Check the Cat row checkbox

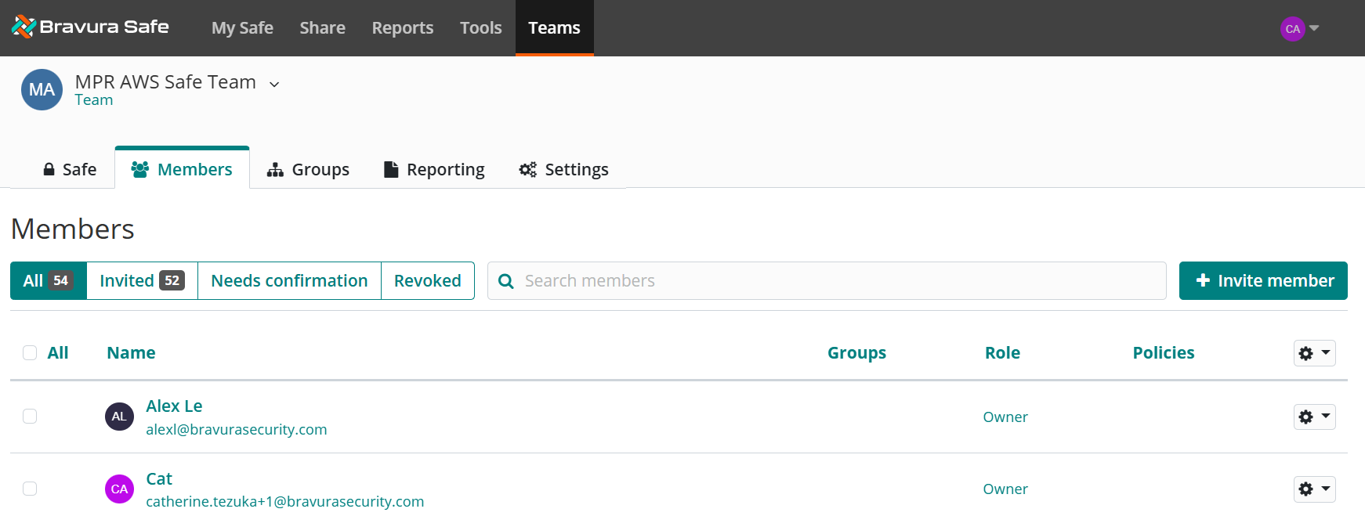[x=30, y=489]
